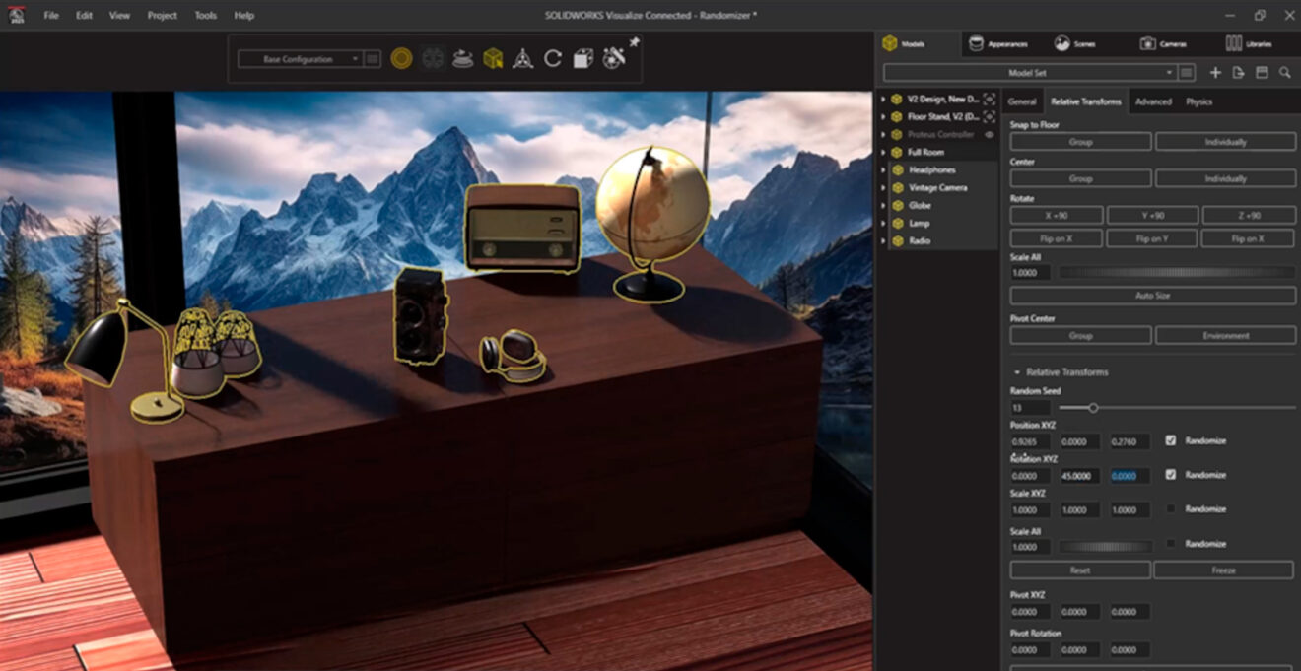Uncheck Randomize for Rotation XYZ

[1171, 475]
